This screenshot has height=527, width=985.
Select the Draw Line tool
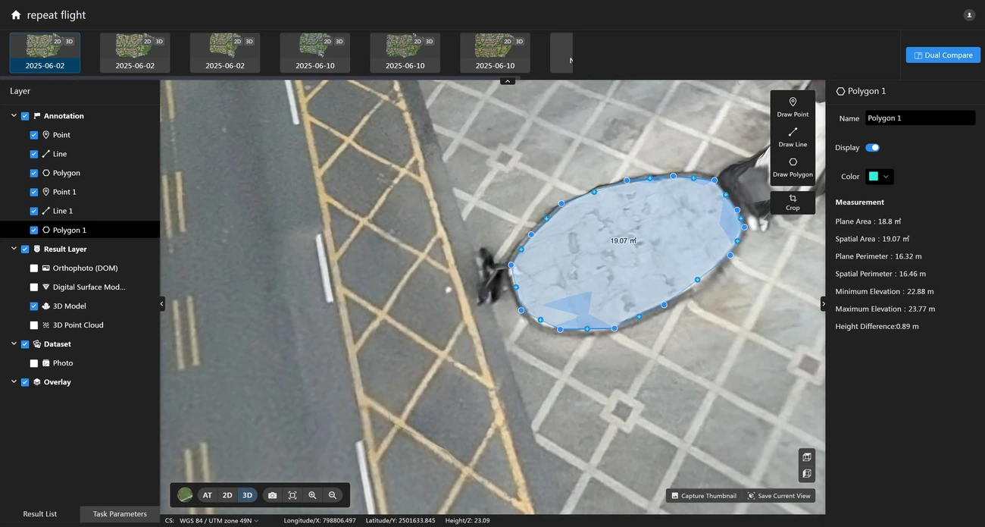[x=793, y=136]
